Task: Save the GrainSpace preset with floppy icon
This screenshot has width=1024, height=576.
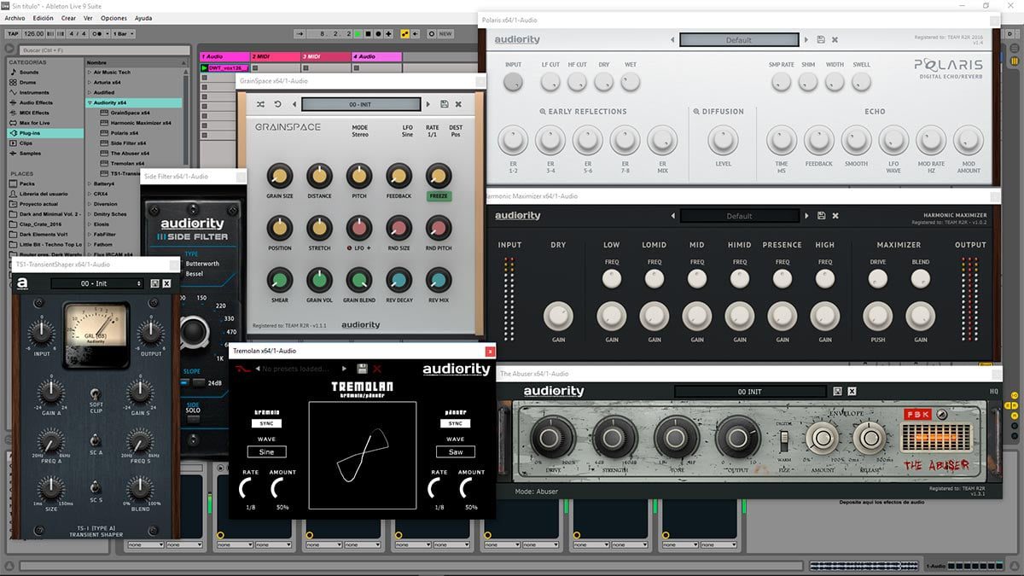Action: coord(445,104)
